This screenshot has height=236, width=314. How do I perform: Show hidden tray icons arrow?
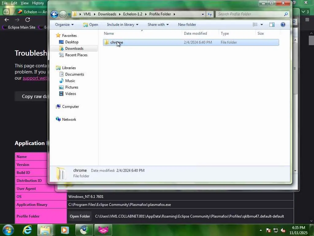pos(261,230)
